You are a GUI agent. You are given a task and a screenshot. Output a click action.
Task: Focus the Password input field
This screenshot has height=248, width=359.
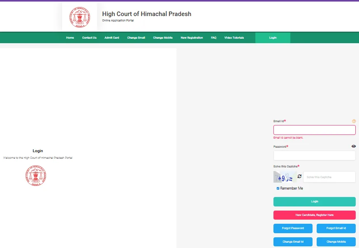pyautogui.click(x=314, y=155)
